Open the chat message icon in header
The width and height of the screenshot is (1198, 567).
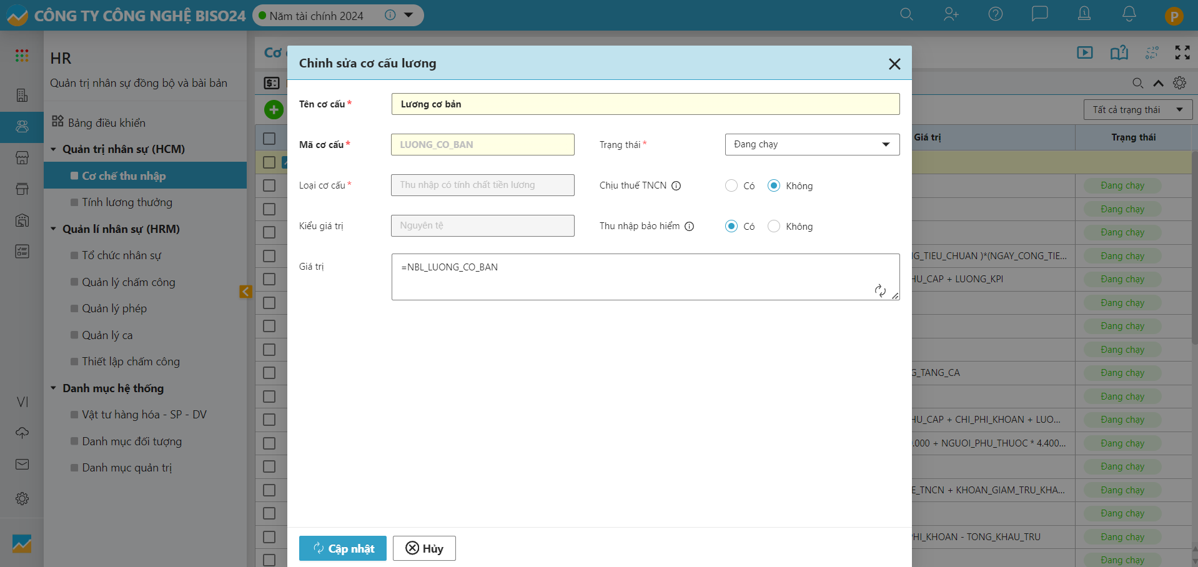pos(1039,14)
